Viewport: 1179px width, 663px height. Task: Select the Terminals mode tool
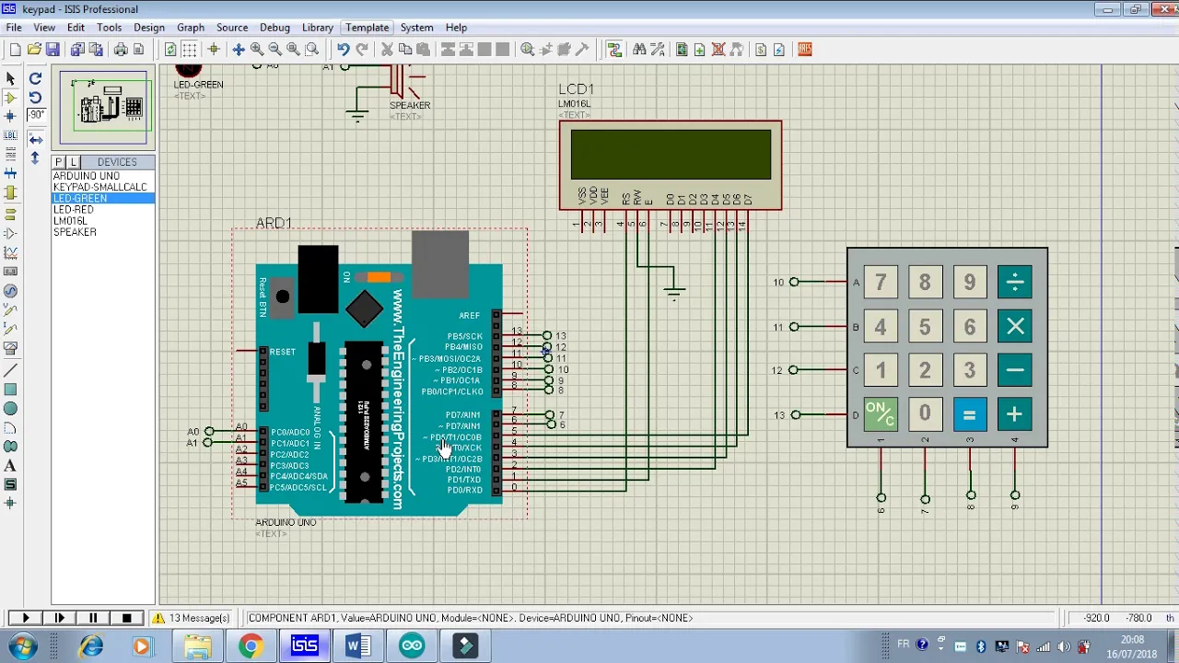(10, 214)
